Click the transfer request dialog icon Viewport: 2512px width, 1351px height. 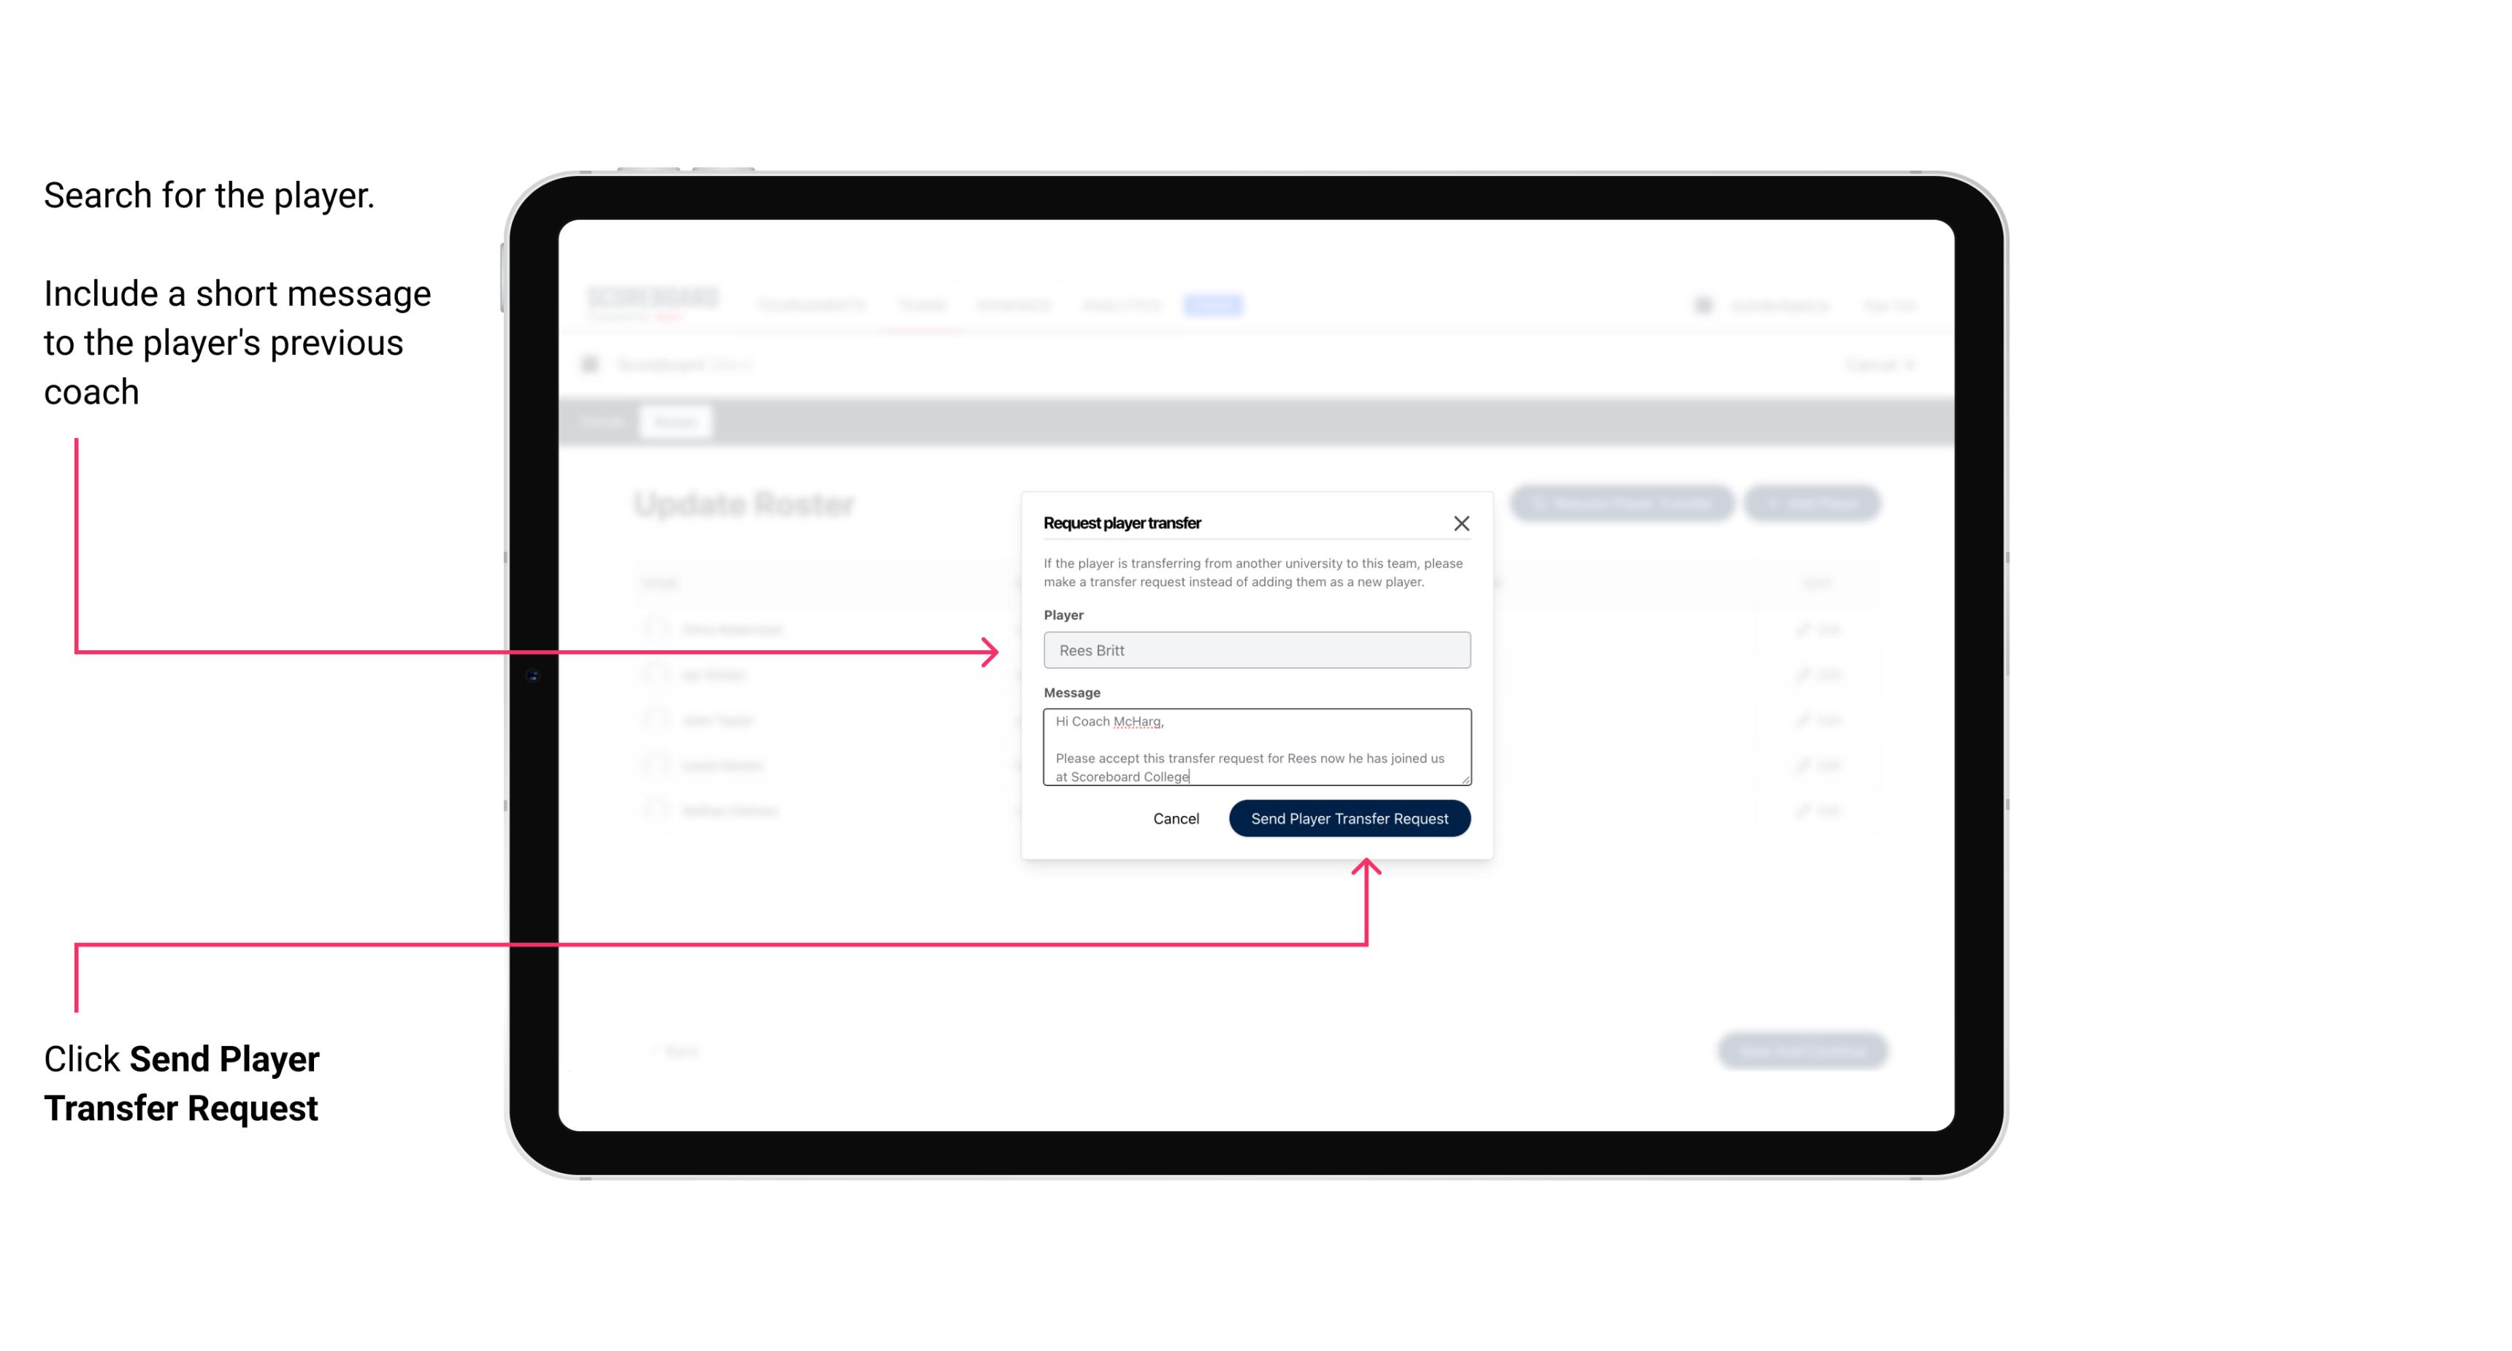pos(1463,523)
